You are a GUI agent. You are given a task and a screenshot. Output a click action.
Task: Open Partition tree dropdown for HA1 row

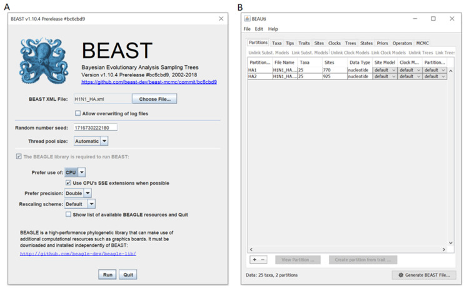[435, 70]
